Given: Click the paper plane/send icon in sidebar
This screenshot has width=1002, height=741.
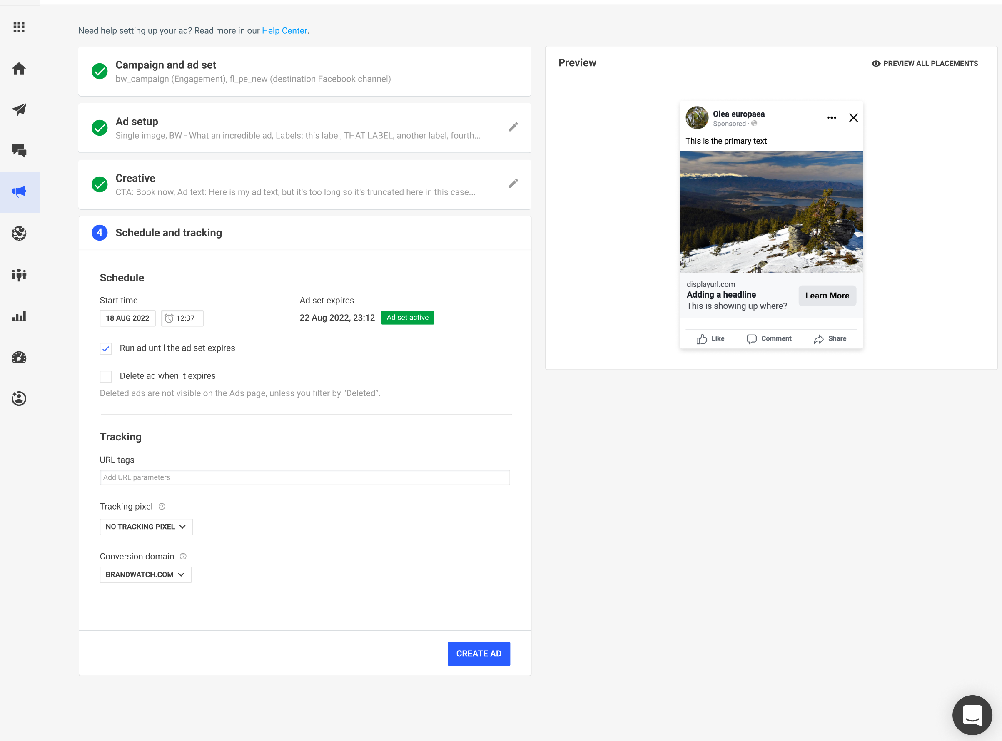Looking at the screenshot, I should pos(20,108).
